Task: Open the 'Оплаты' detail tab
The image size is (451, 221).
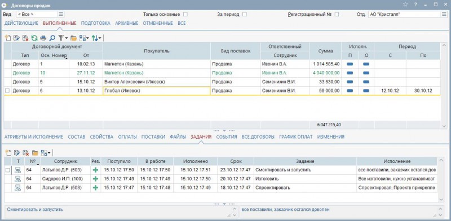Action: click(127, 137)
